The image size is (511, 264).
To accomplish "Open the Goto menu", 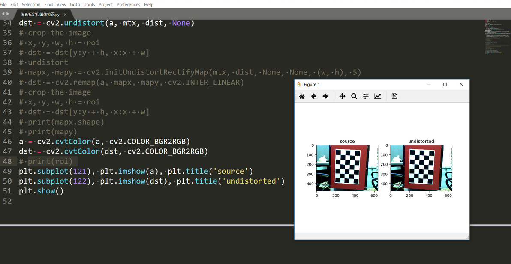I will pyautogui.click(x=75, y=4).
